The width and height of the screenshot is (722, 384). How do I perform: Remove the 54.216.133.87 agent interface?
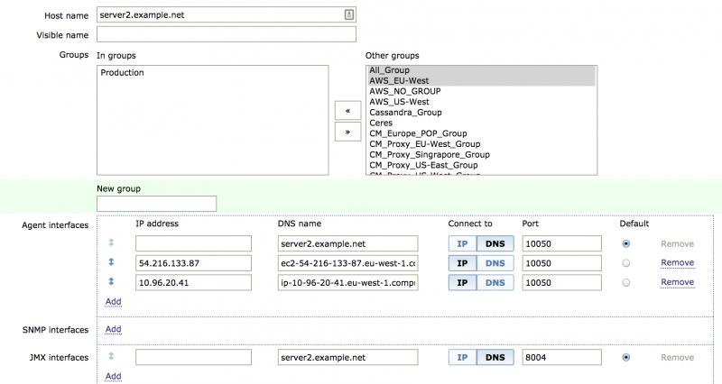(677, 263)
